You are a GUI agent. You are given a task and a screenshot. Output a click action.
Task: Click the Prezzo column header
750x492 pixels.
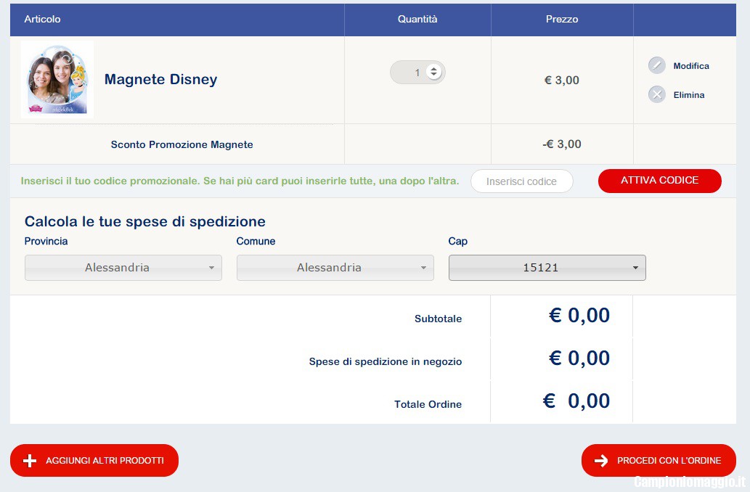click(x=562, y=20)
